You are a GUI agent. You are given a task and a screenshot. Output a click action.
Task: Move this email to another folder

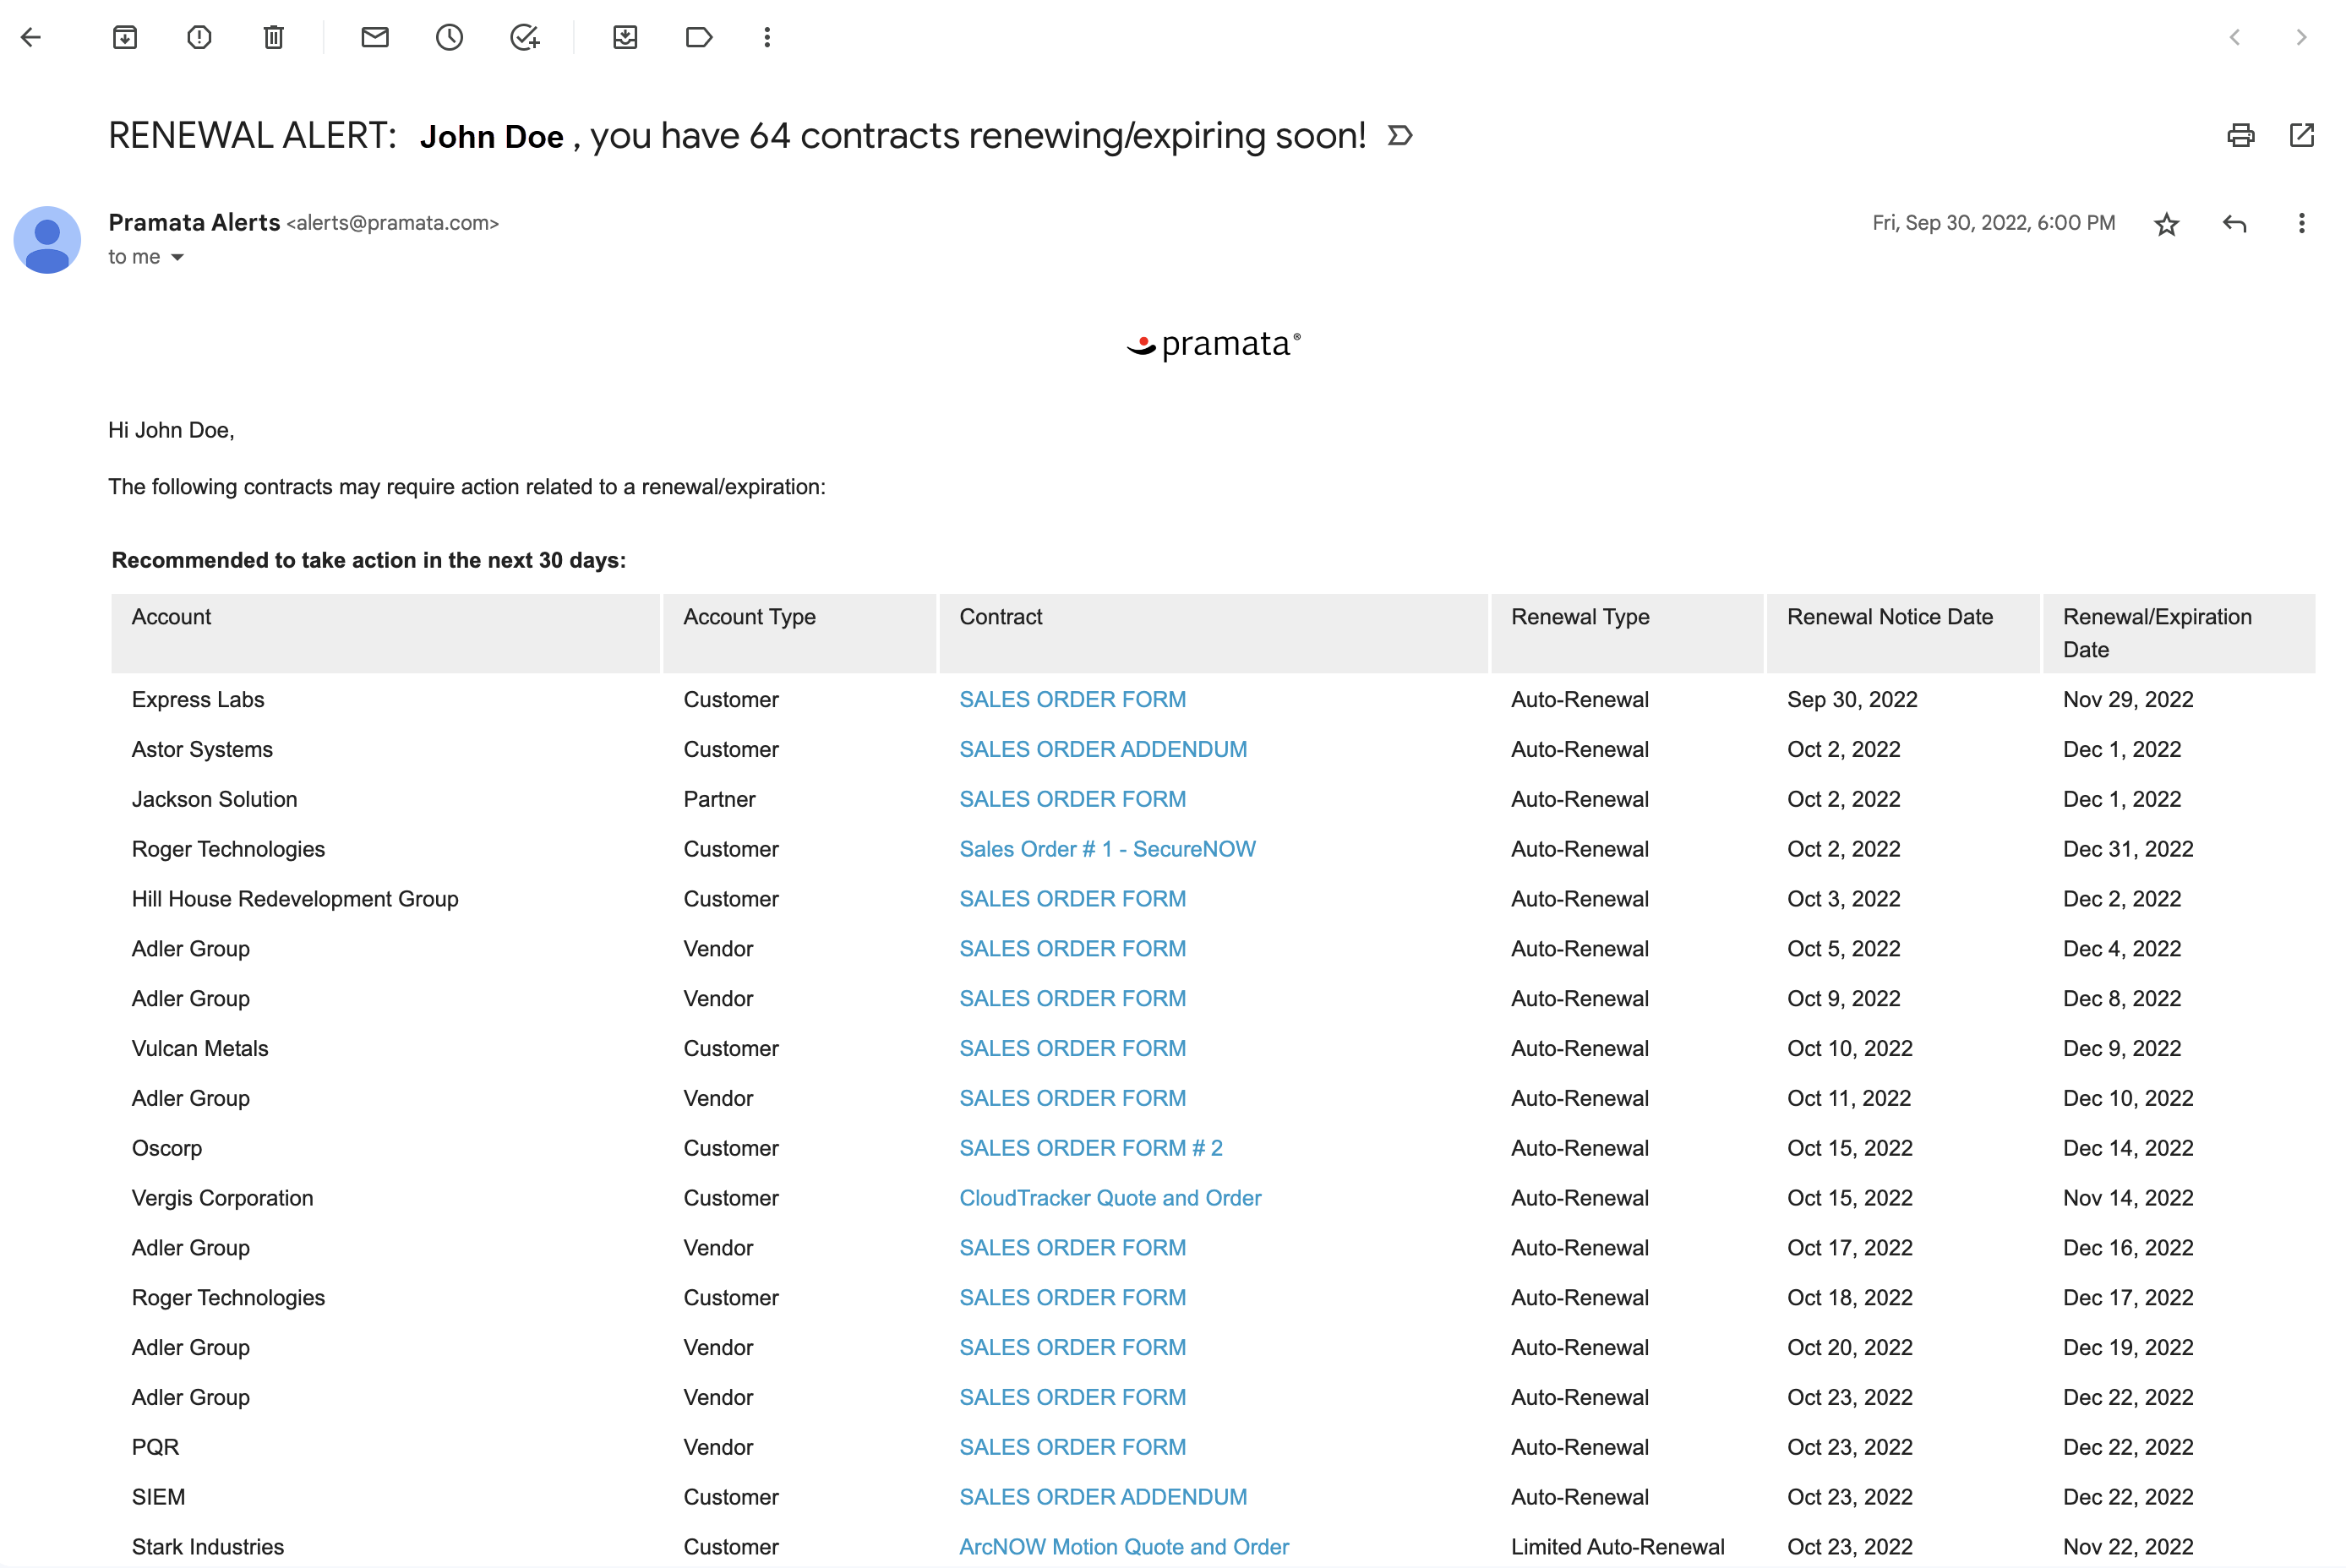point(625,38)
